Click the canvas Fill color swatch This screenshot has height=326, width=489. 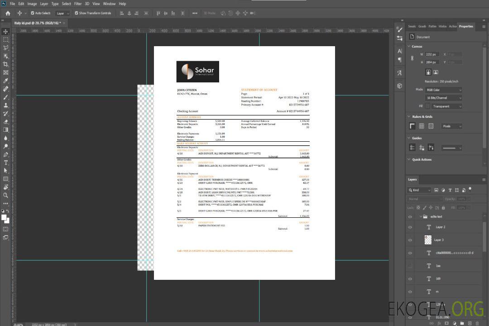(x=427, y=106)
